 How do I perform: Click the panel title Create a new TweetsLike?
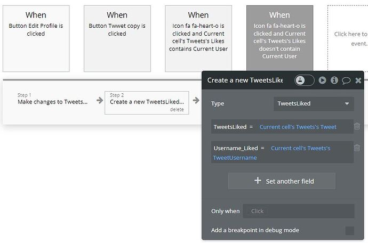245,80
